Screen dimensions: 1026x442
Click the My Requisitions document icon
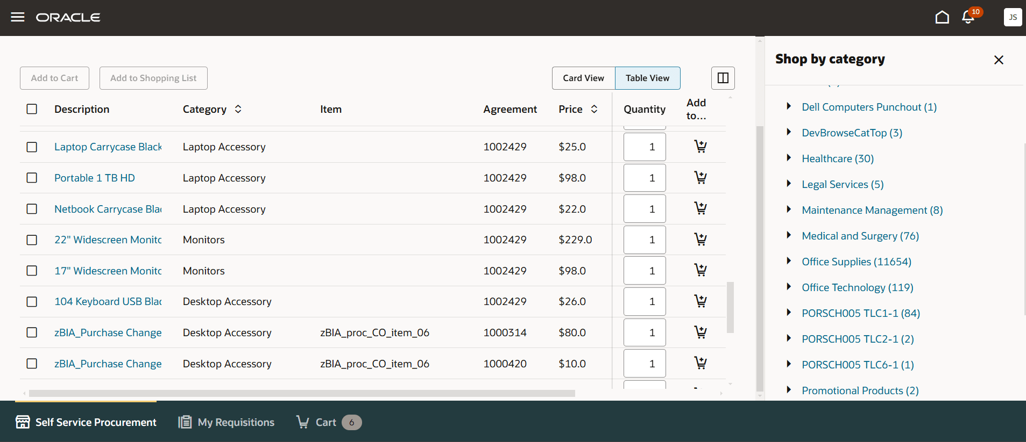pyautogui.click(x=185, y=422)
